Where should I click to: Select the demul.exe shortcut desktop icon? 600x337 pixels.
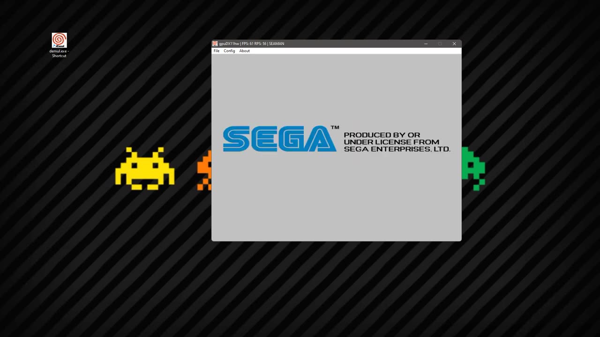tap(59, 45)
